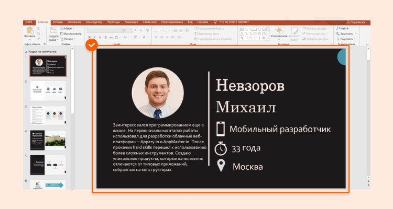Screen dimensions: 393x209
Task: Expand the shapes gallery More arrow
Action: [x=268, y=38]
